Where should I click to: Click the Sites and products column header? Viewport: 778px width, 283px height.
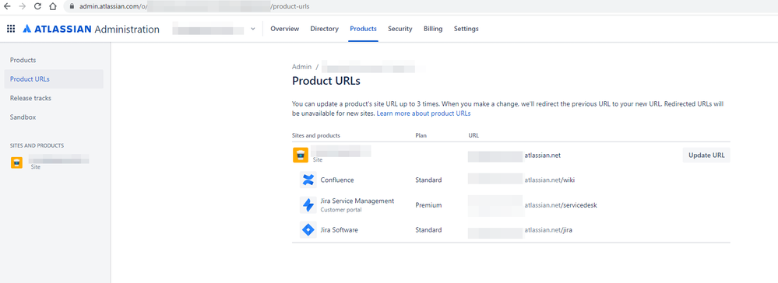point(316,135)
